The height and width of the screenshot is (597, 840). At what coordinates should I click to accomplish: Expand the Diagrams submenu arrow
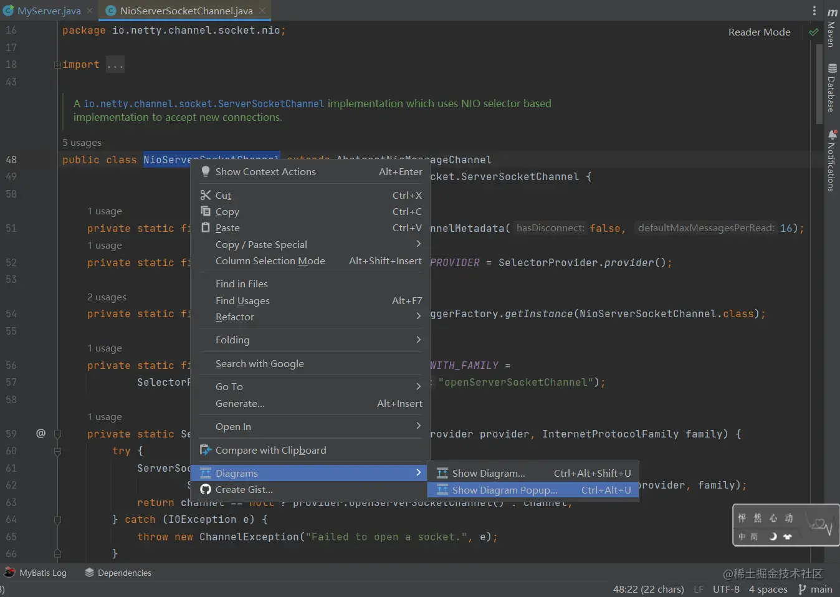(418, 472)
